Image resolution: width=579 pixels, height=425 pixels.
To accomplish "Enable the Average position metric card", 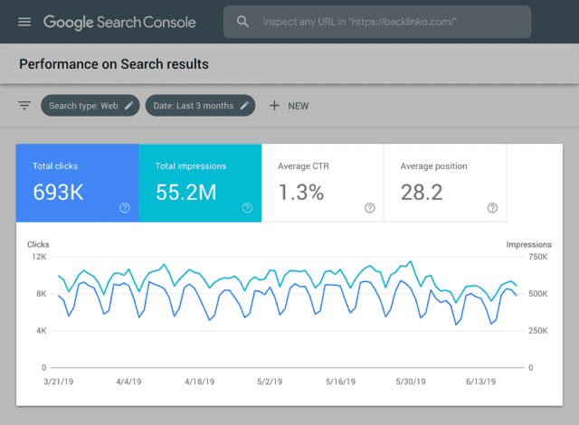I will click(445, 182).
